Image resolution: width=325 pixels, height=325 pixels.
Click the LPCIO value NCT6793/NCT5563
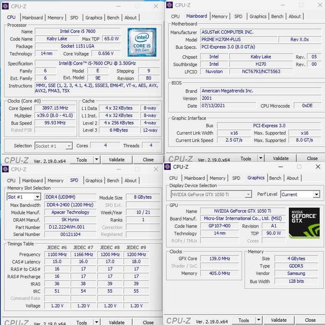(x=261, y=71)
